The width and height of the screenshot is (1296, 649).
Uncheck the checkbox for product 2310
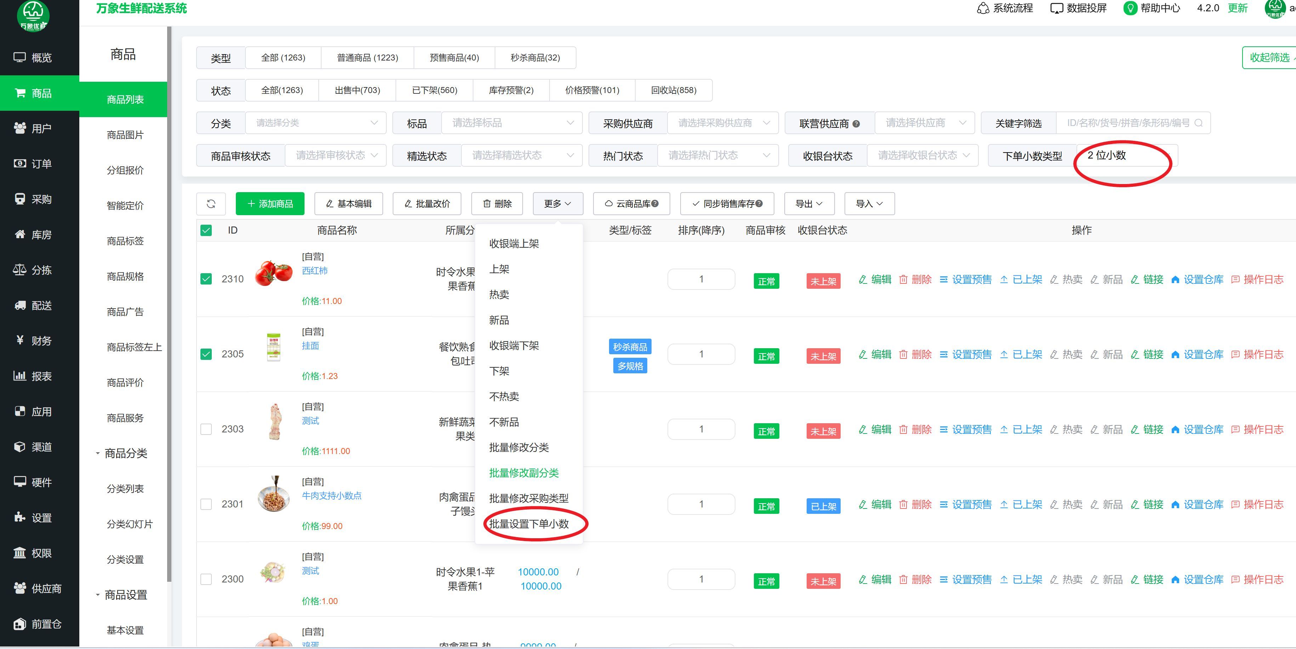206,279
